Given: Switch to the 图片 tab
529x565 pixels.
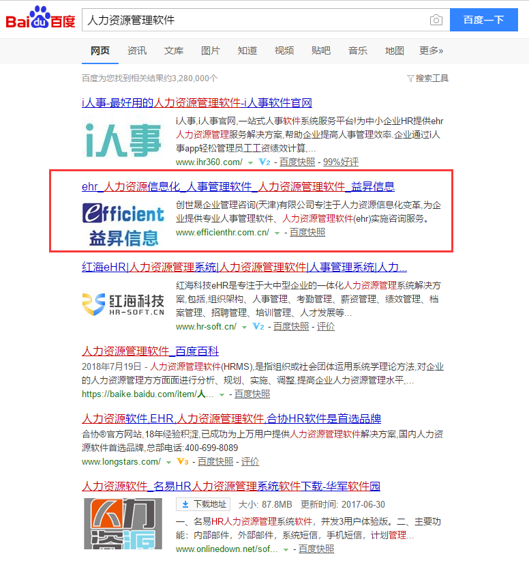Looking at the screenshot, I should (x=211, y=50).
